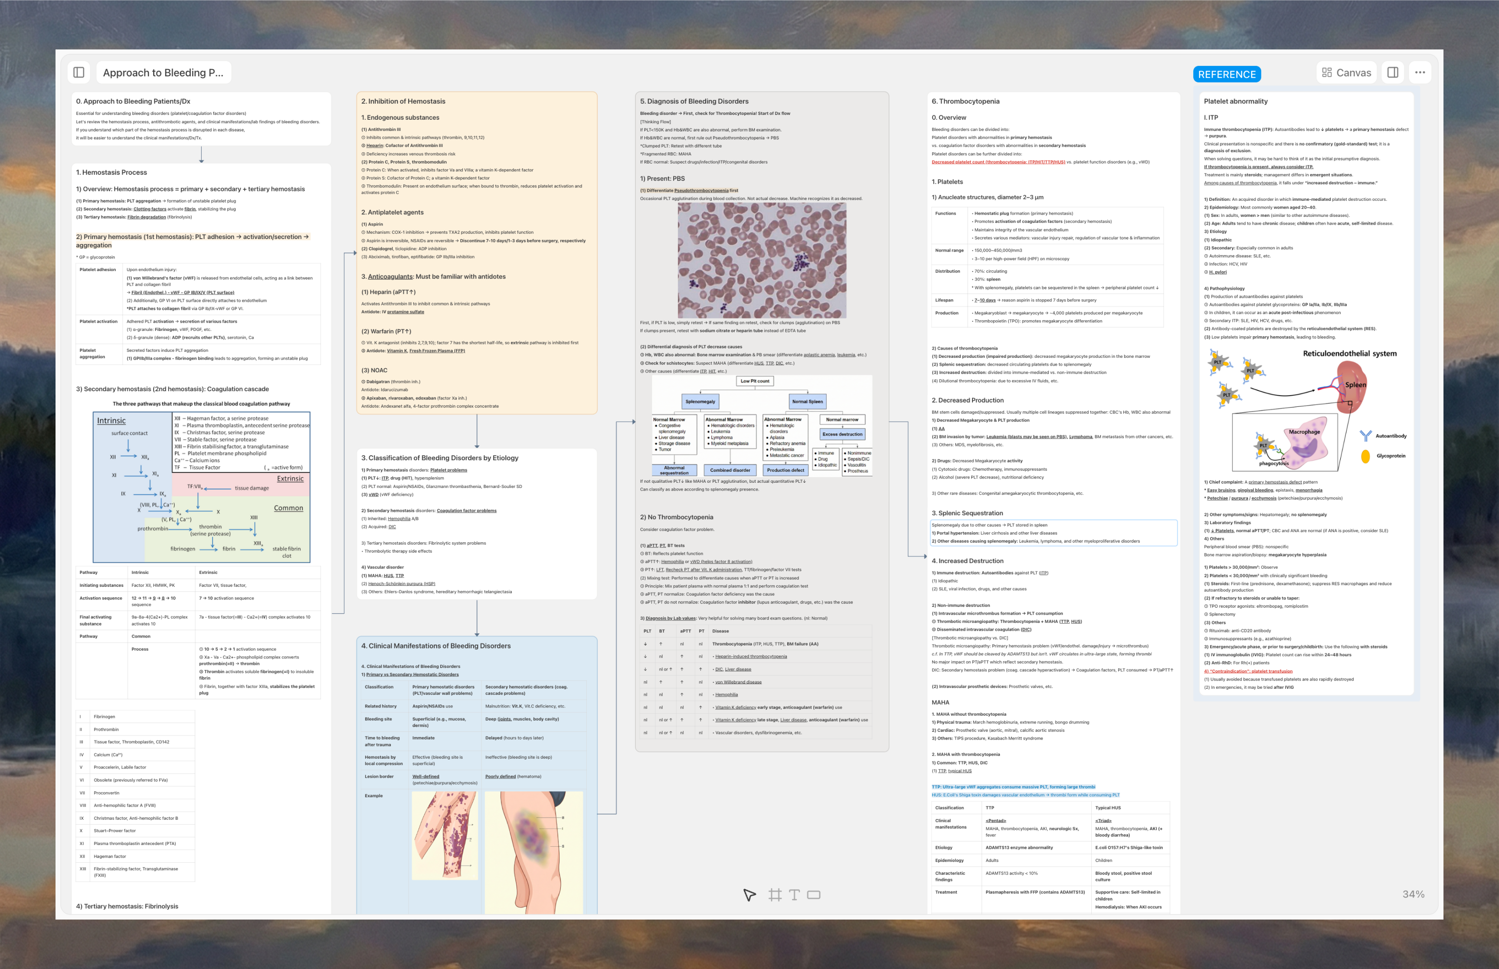The width and height of the screenshot is (1499, 969).
Task: Toggle the left sidebar panel
Action: 79,72
